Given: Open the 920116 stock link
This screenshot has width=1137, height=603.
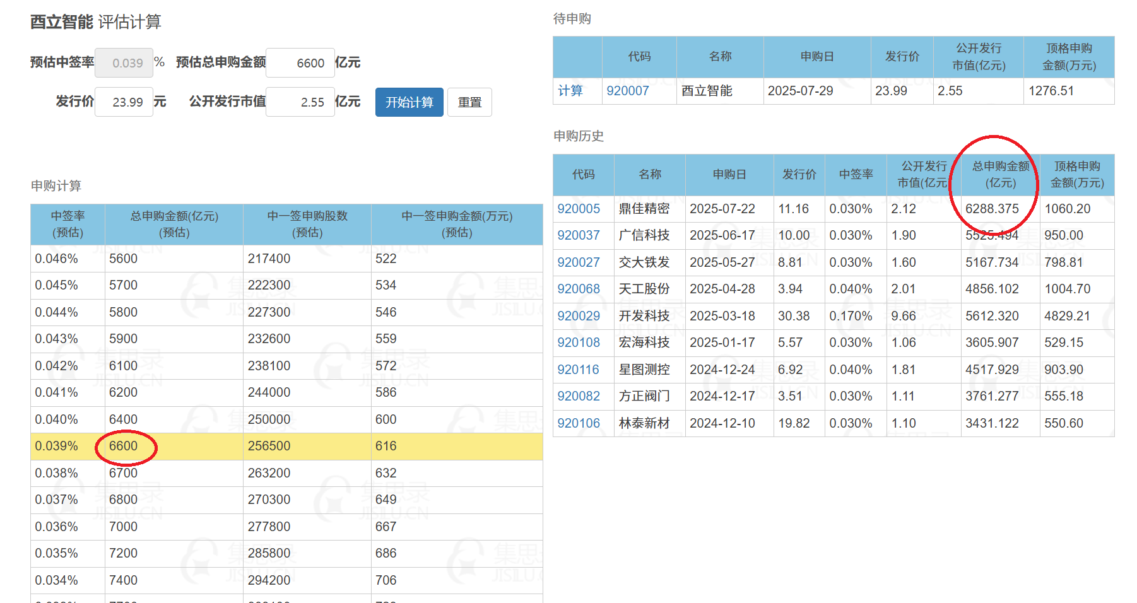Looking at the screenshot, I should [579, 370].
